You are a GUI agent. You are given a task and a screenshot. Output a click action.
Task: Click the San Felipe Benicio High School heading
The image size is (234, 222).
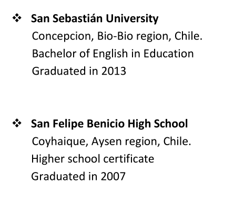point(109,124)
